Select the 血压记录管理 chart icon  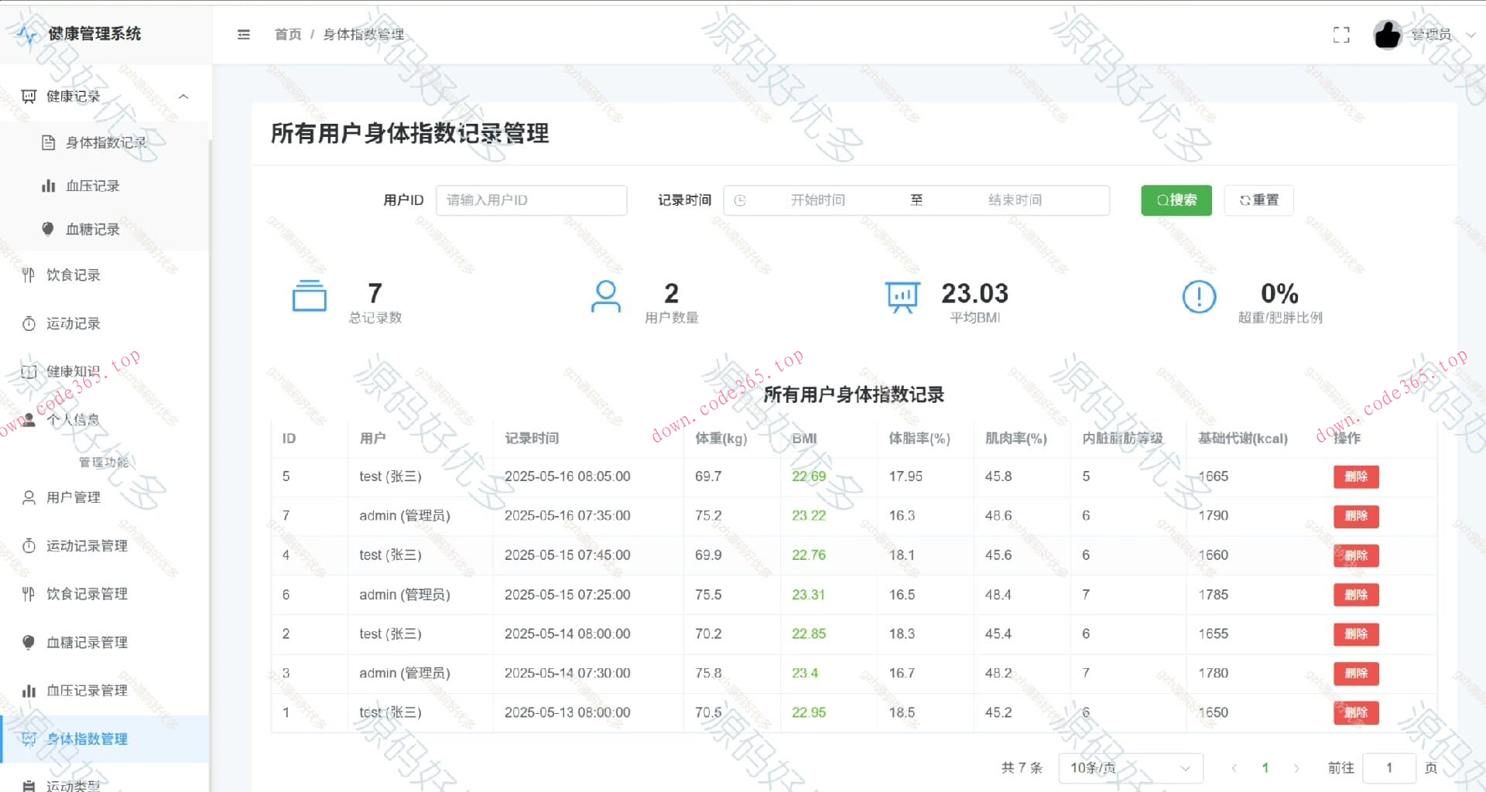(x=29, y=690)
